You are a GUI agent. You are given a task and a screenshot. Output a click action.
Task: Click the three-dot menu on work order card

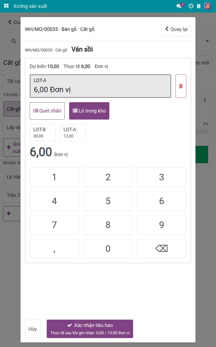click(205, 100)
